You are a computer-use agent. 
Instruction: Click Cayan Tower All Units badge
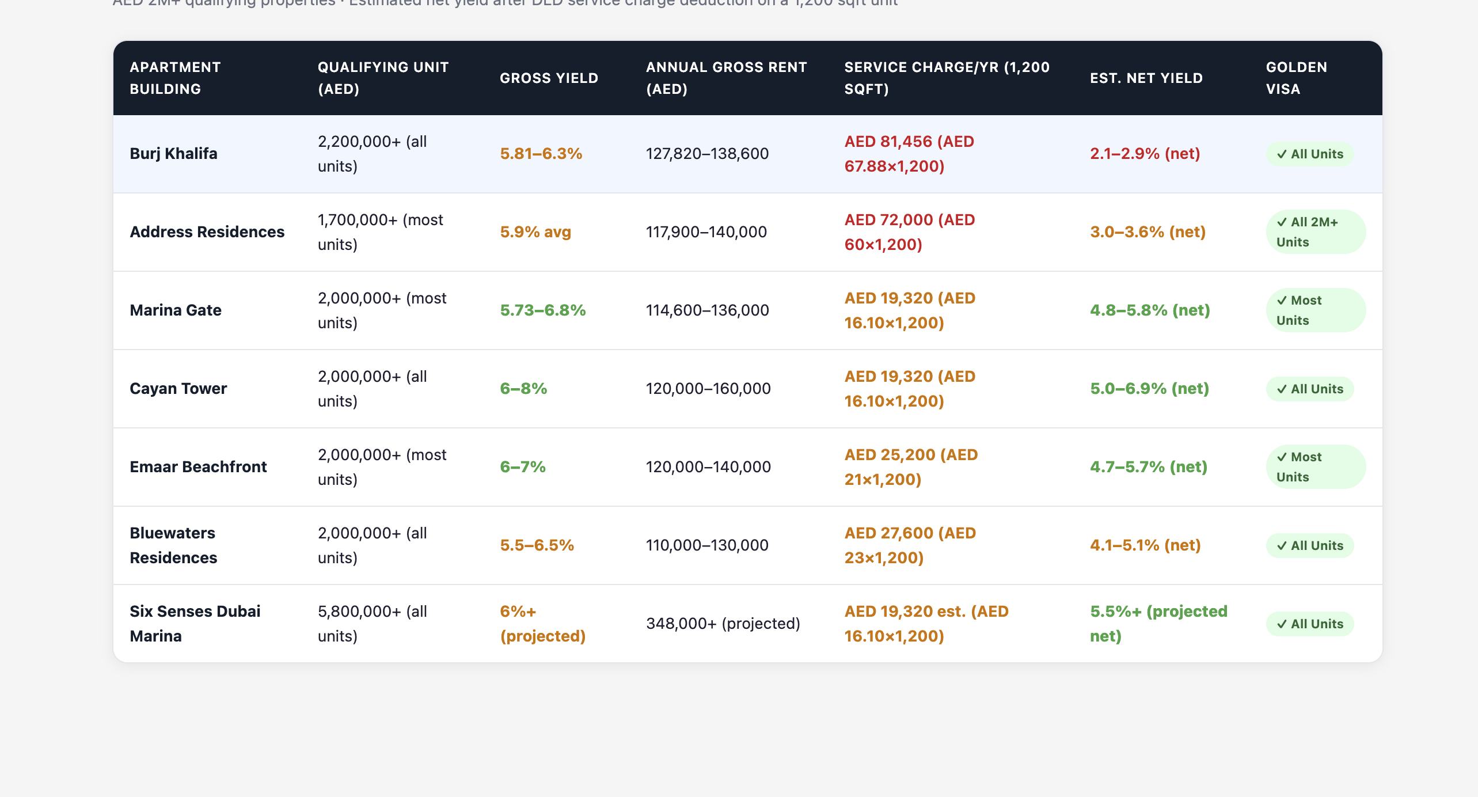click(x=1309, y=389)
